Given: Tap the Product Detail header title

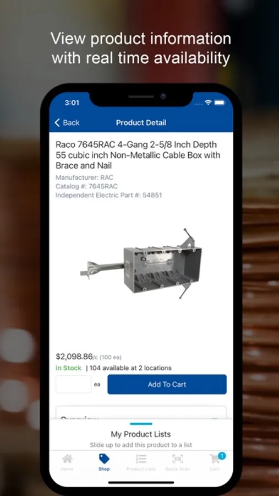Looking at the screenshot, I should [x=141, y=123].
